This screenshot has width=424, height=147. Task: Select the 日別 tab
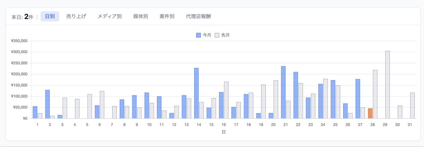(x=50, y=17)
